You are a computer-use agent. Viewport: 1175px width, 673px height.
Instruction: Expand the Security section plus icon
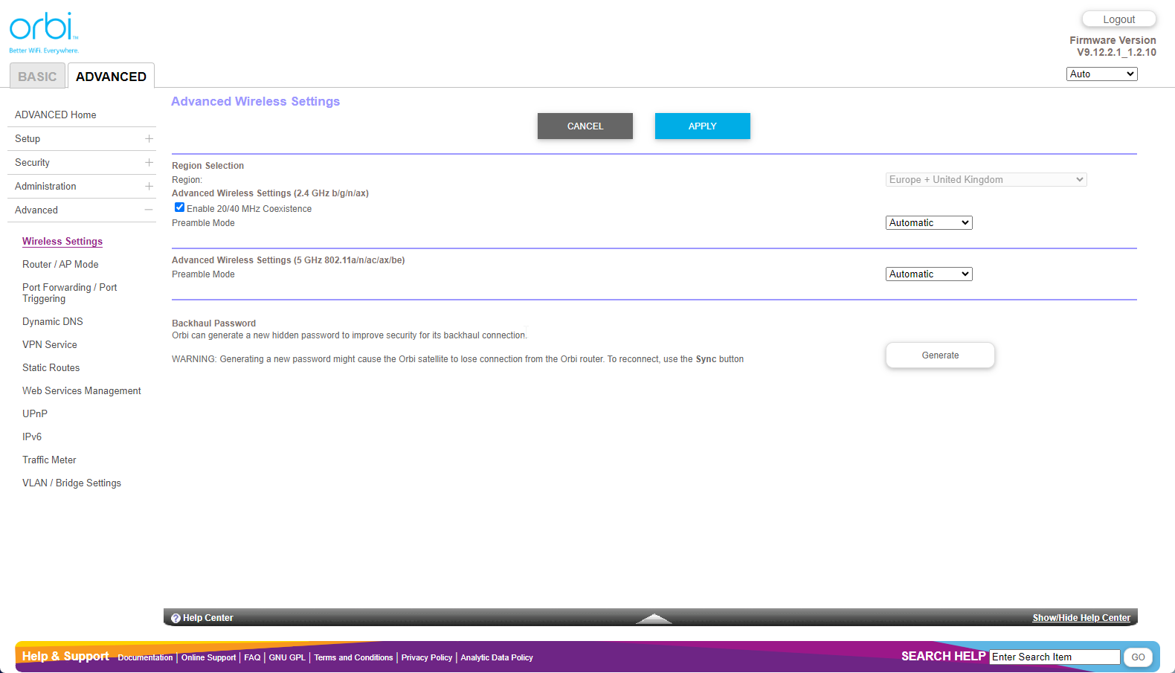tap(149, 163)
